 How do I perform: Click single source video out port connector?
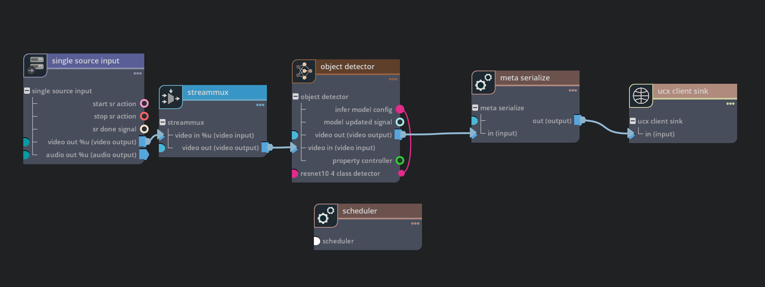point(144,142)
